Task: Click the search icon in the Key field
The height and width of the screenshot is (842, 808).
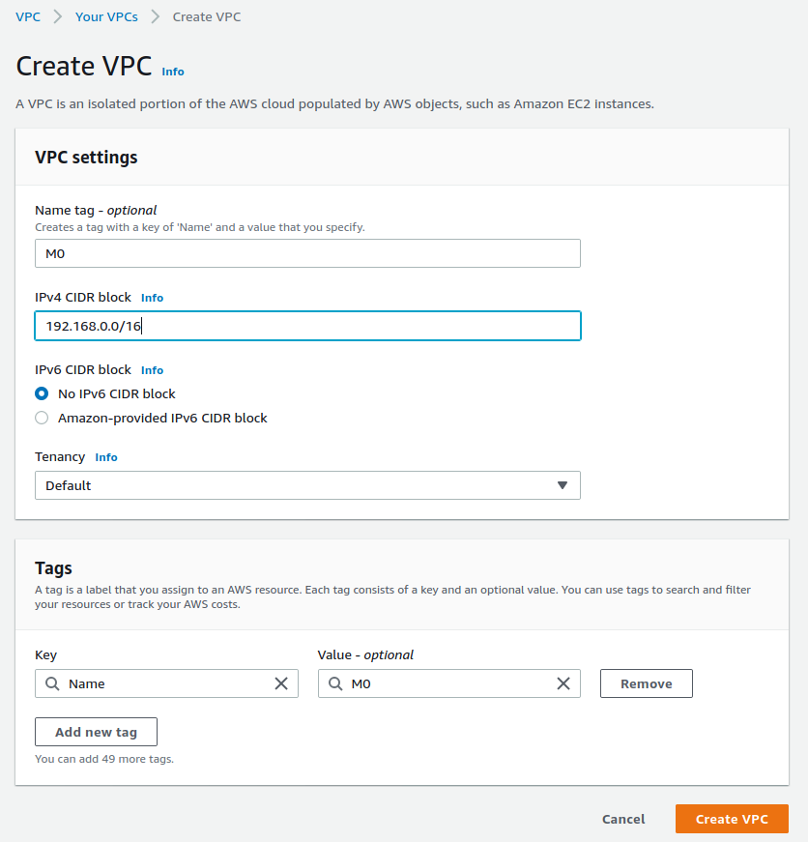Action: coord(52,683)
